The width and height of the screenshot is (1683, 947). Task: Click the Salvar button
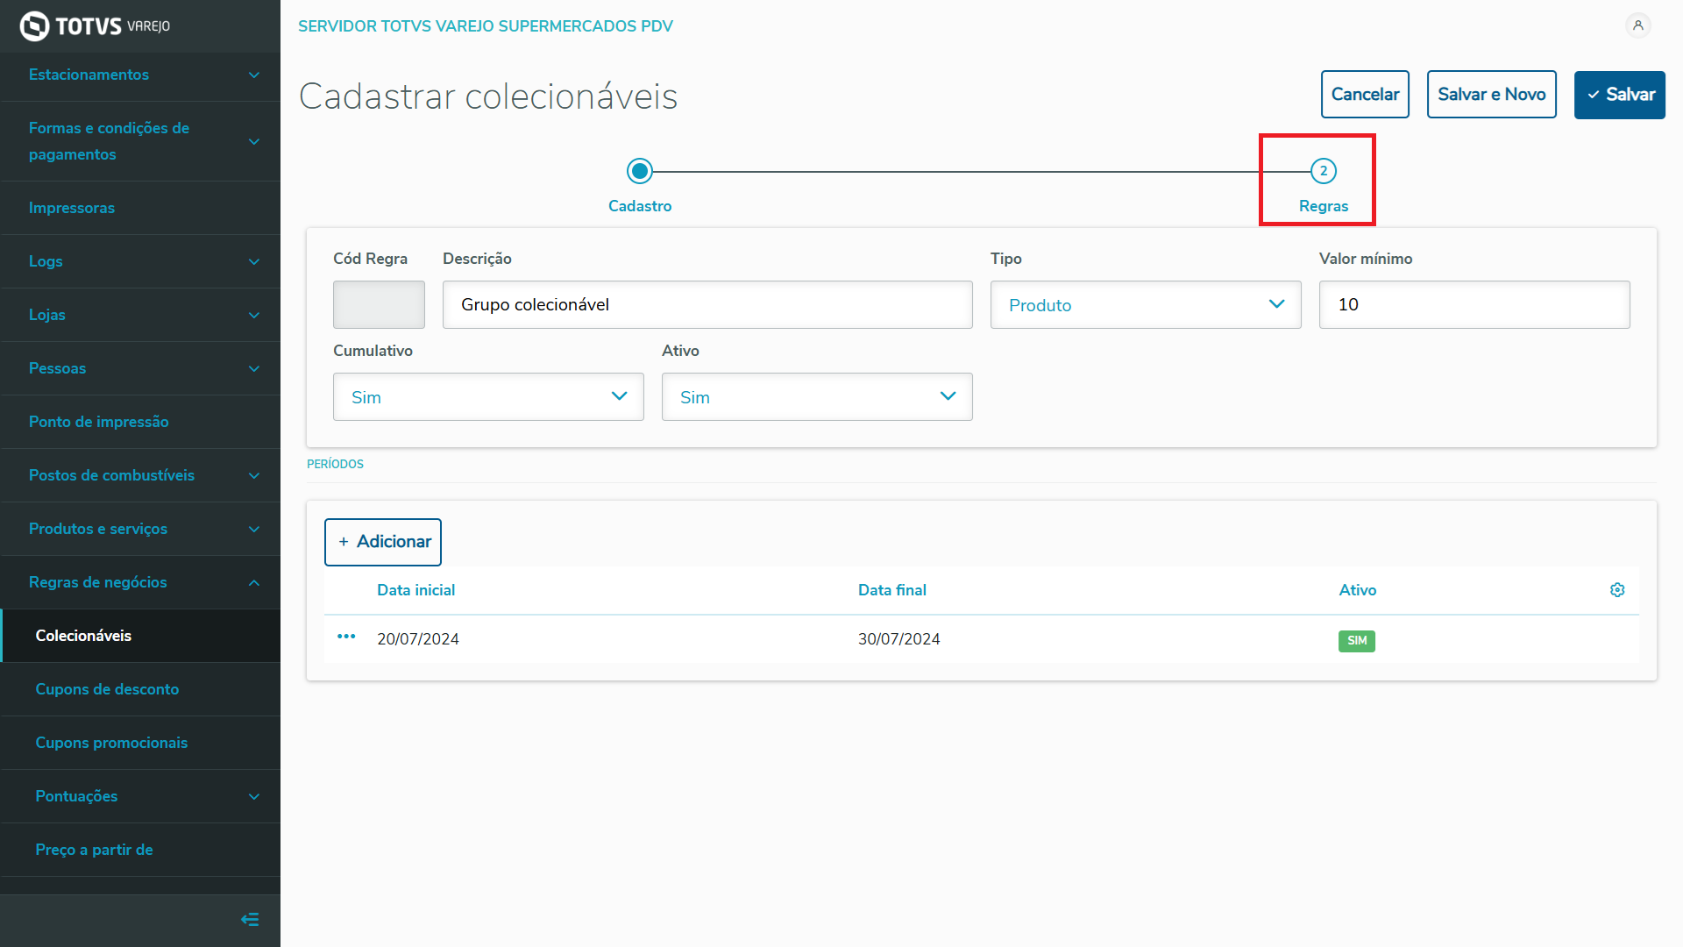[1619, 95]
